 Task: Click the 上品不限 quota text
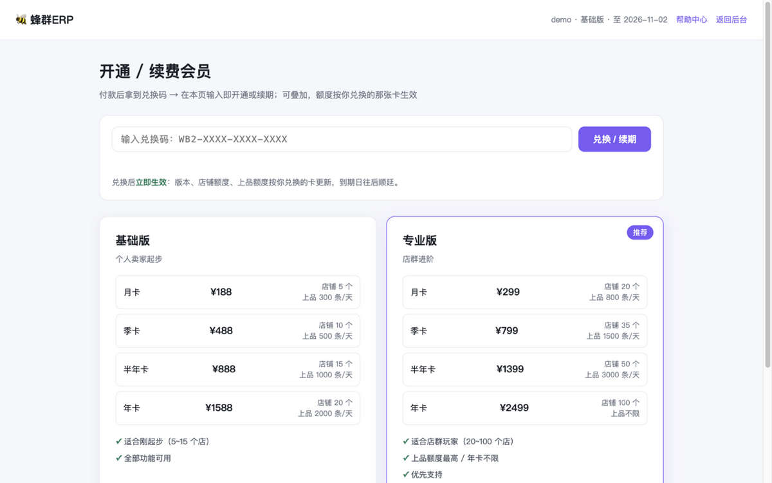(x=625, y=413)
